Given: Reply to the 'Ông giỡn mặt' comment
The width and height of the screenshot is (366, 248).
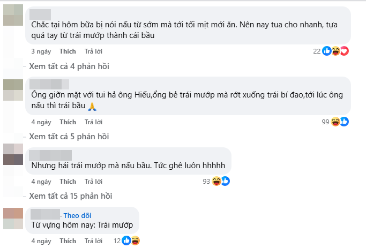Looking at the screenshot, I should tap(93, 122).
